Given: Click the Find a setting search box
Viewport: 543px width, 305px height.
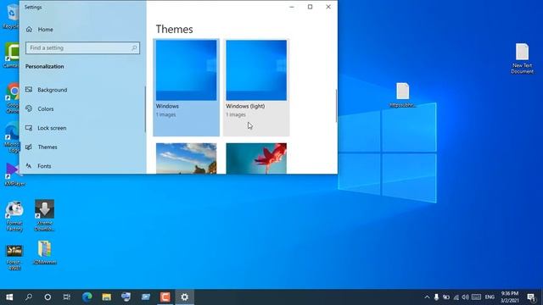Looking at the screenshot, I should [82, 47].
